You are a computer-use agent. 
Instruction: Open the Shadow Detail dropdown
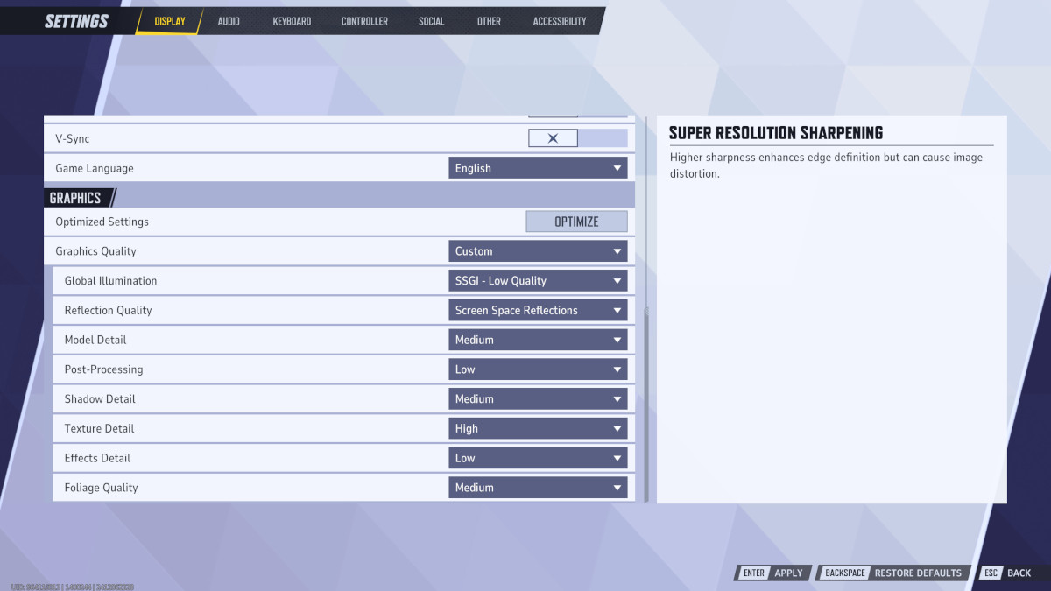pyautogui.click(x=538, y=398)
